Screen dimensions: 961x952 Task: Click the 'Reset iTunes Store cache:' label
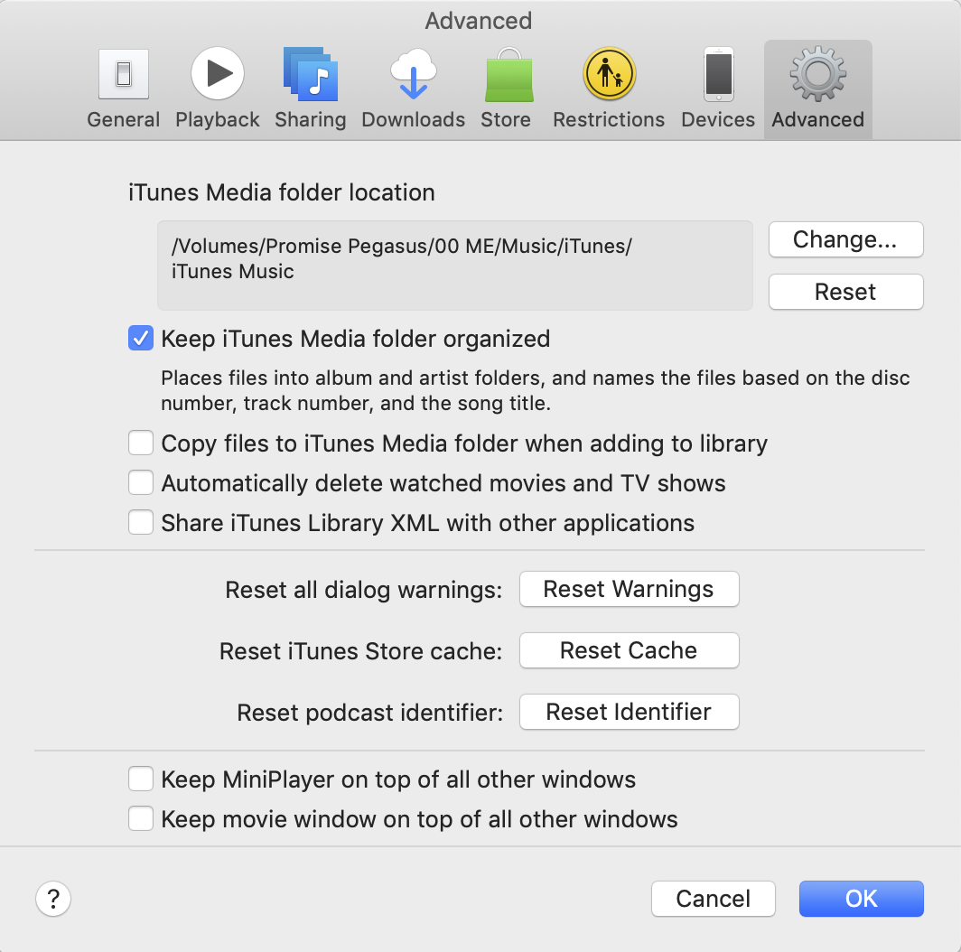tap(360, 651)
